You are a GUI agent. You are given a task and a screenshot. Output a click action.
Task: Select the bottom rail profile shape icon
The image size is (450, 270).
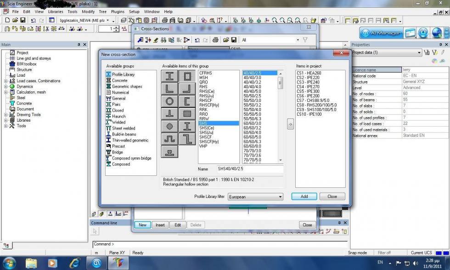(x=169, y=152)
